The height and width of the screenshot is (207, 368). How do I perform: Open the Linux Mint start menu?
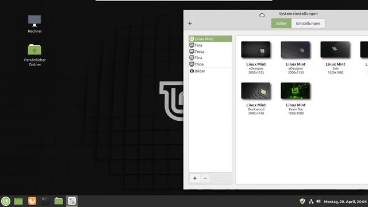pyautogui.click(x=6, y=201)
